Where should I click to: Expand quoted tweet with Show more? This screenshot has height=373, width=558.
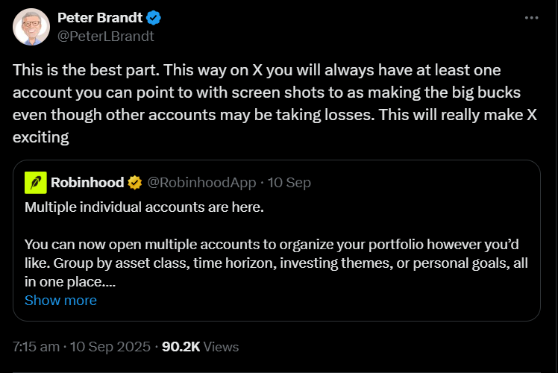pos(60,301)
